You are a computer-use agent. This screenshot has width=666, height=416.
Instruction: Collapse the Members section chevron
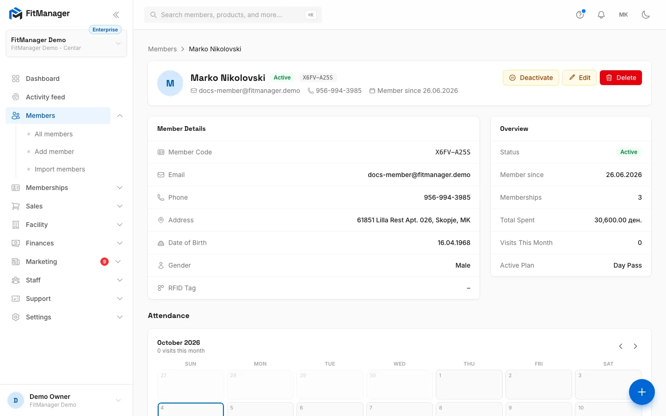[x=120, y=116]
